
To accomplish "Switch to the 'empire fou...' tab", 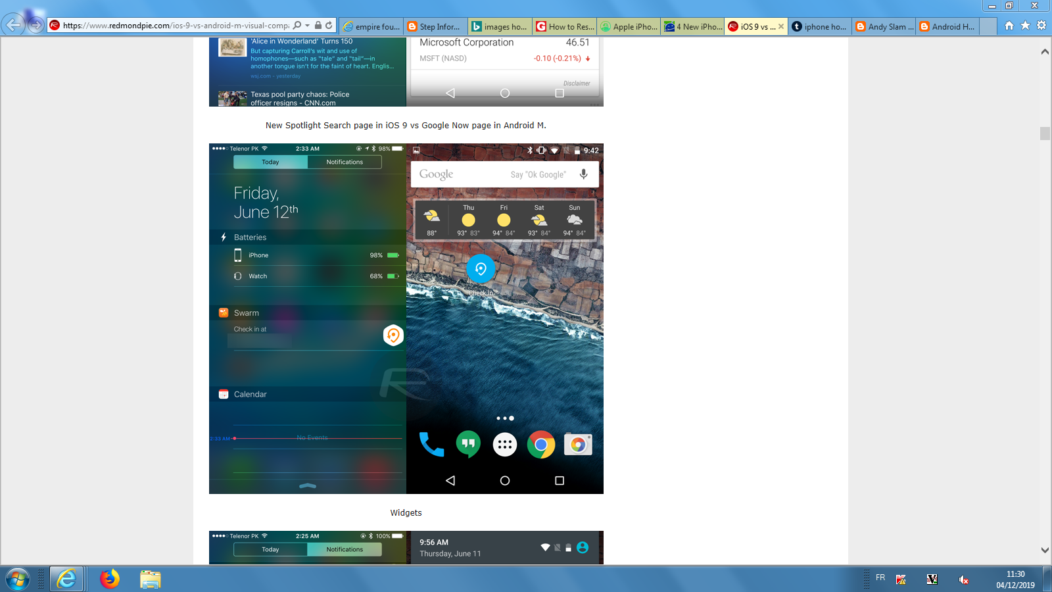I will tap(372, 26).
